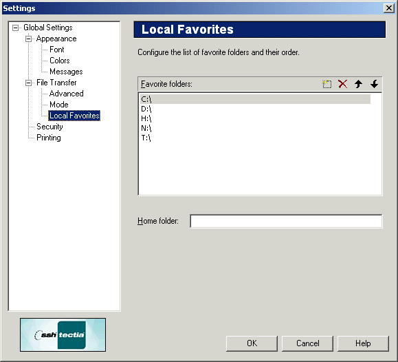Collapse the Global Settings tree node
This screenshot has width=398, height=362.
pos(16,28)
